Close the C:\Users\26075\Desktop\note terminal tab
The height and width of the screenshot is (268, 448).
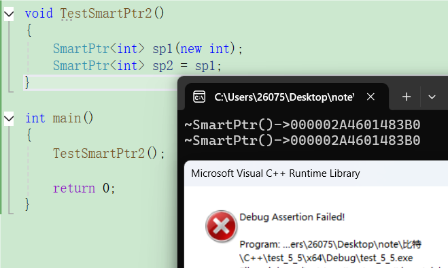pyautogui.click(x=371, y=97)
